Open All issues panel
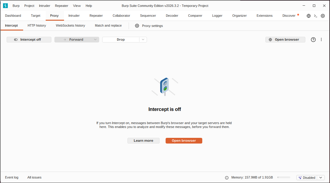The width and height of the screenshot is (330, 183). [x=34, y=177]
